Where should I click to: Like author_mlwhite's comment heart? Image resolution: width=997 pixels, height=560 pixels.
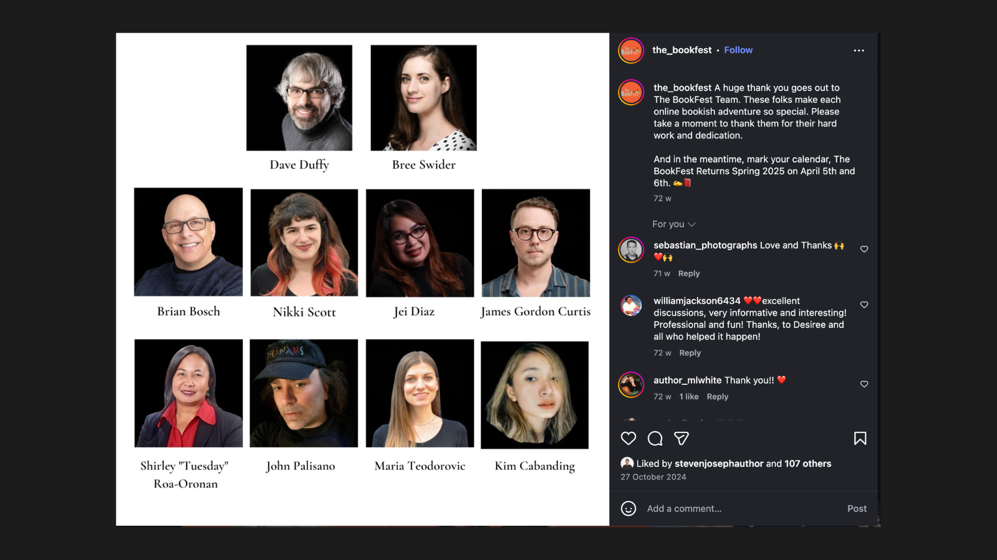tap(864, 384)
